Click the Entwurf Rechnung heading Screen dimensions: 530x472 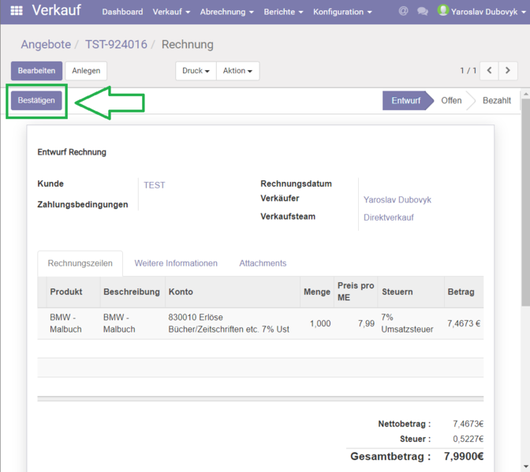[72, 152]
